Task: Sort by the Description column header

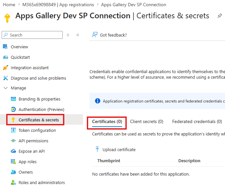Action: pyautogui.click(x=189, y=161)
